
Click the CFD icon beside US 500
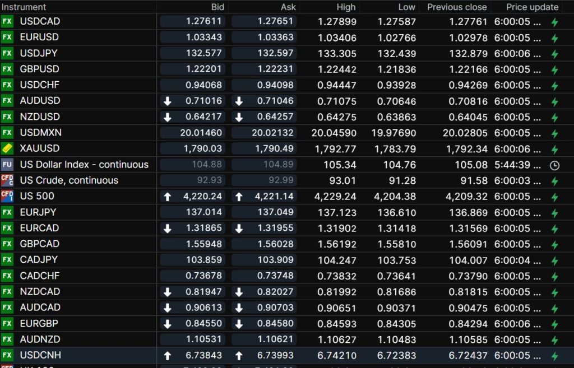7,196
